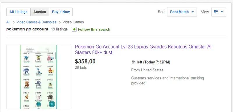Click the teal X circle button in thumbnail
The height and width of the screenshot is (112, 233).
tap(38, 104)
